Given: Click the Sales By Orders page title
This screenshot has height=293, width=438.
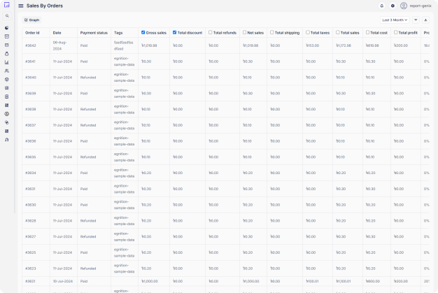Looking at the screenshot, I should point(45,6).
